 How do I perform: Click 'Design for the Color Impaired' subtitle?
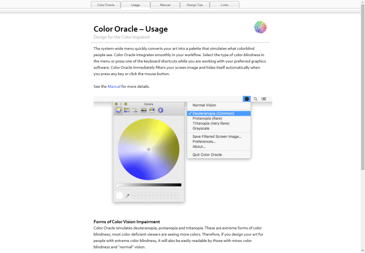coord(121,37)
